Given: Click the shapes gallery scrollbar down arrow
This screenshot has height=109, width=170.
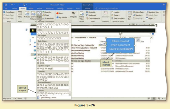Looking at the screenshot, I should (70, 95).
